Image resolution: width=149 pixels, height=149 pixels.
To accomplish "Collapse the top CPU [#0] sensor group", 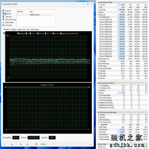I will (x=97, y=2).
